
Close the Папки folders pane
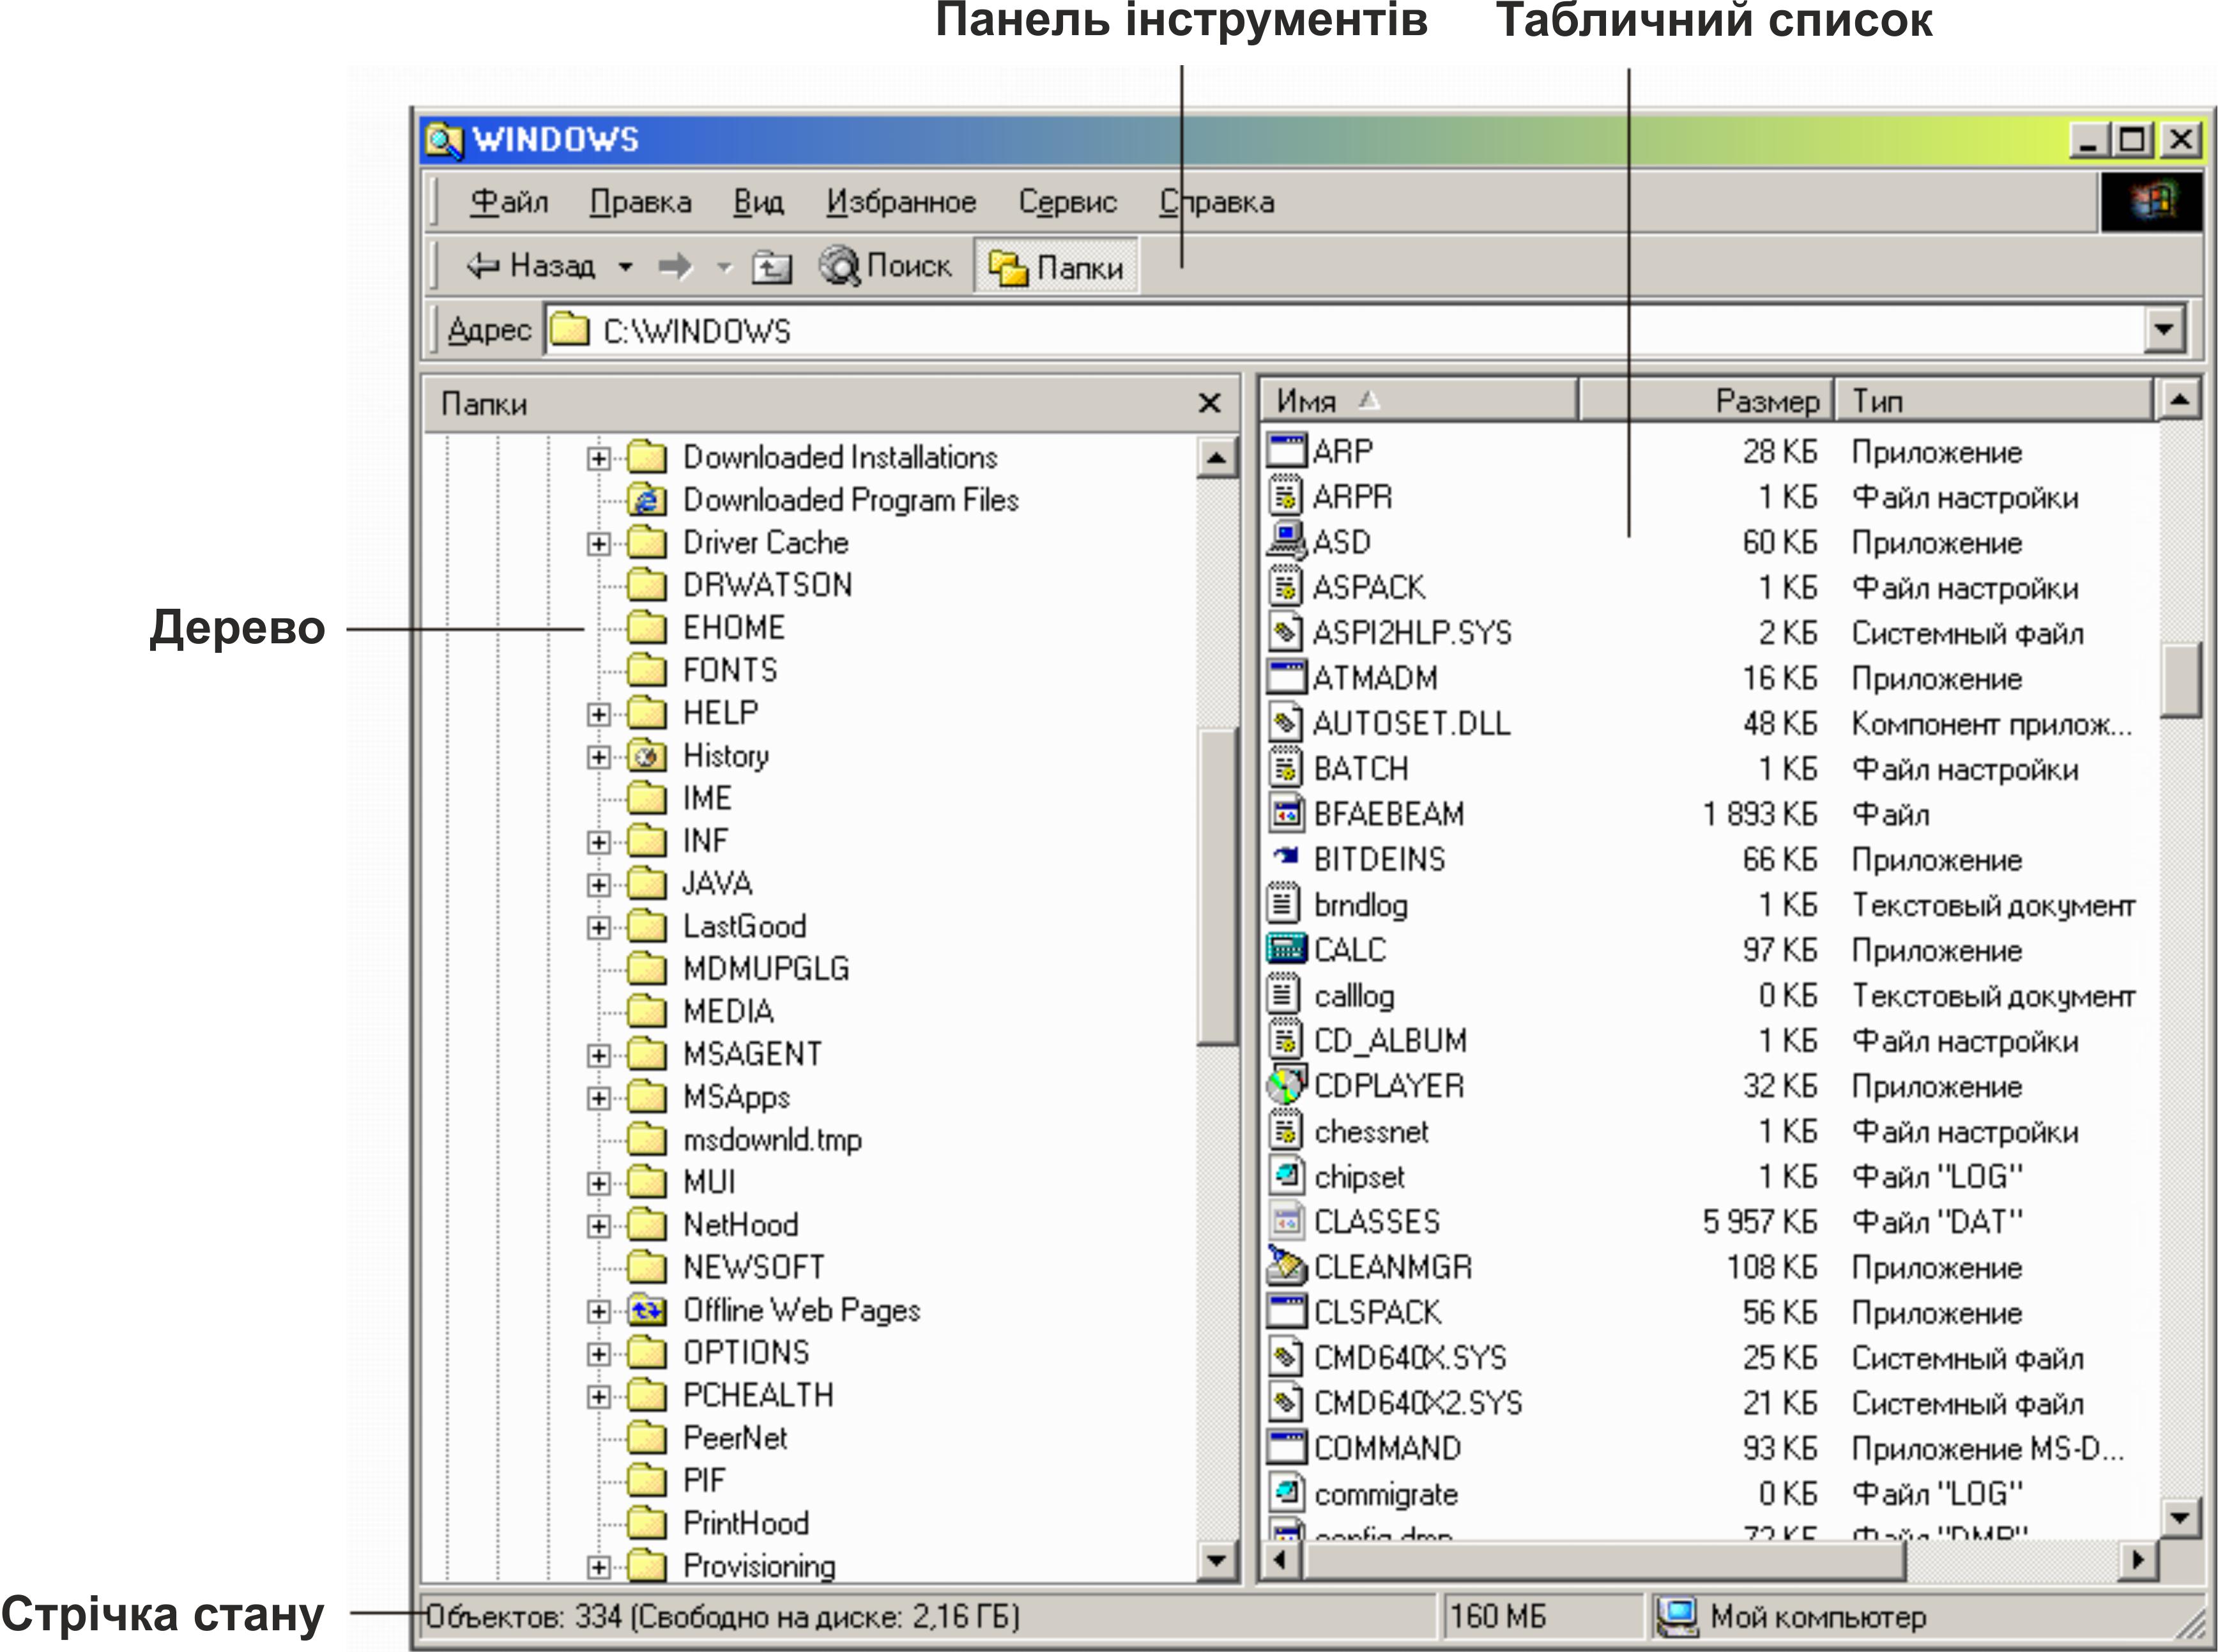pyautogui.click(x=1209, y=403)
